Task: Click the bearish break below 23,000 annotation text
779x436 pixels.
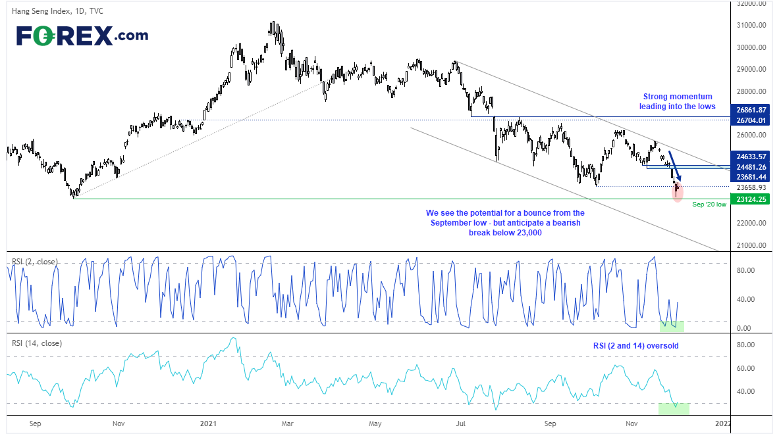Action: [505, 223]
